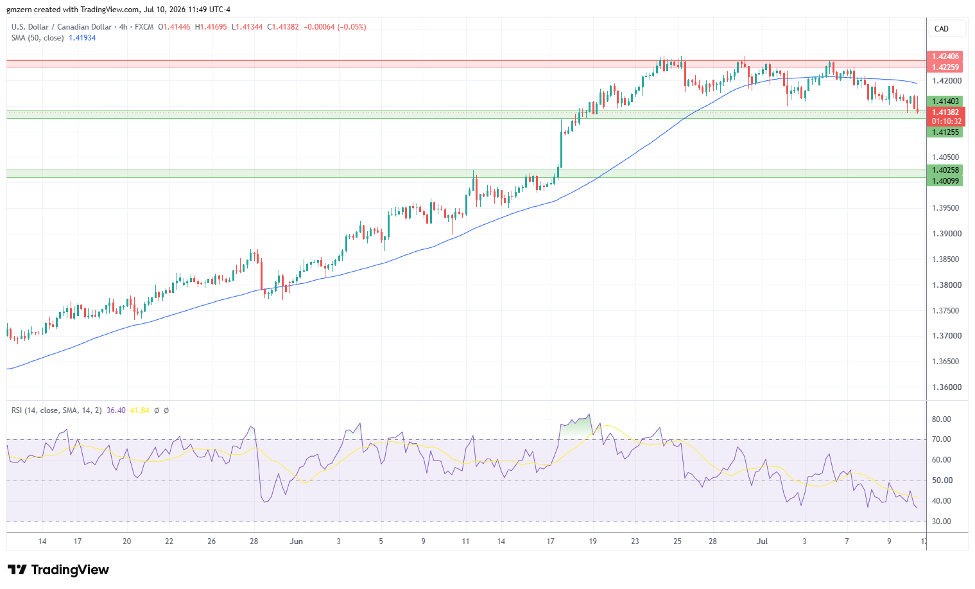The image size is (975, 589).
Task: Click the RSI (14, close, SMA, 14, 2) label
Action: click(x=56, y=410)
